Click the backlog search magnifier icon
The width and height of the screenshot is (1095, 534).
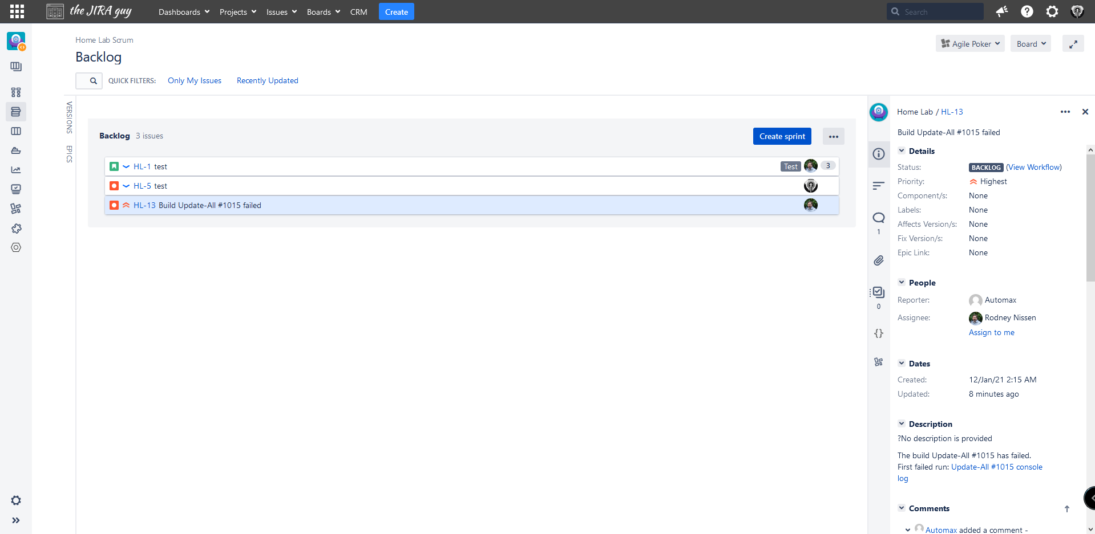click(93, 81)
